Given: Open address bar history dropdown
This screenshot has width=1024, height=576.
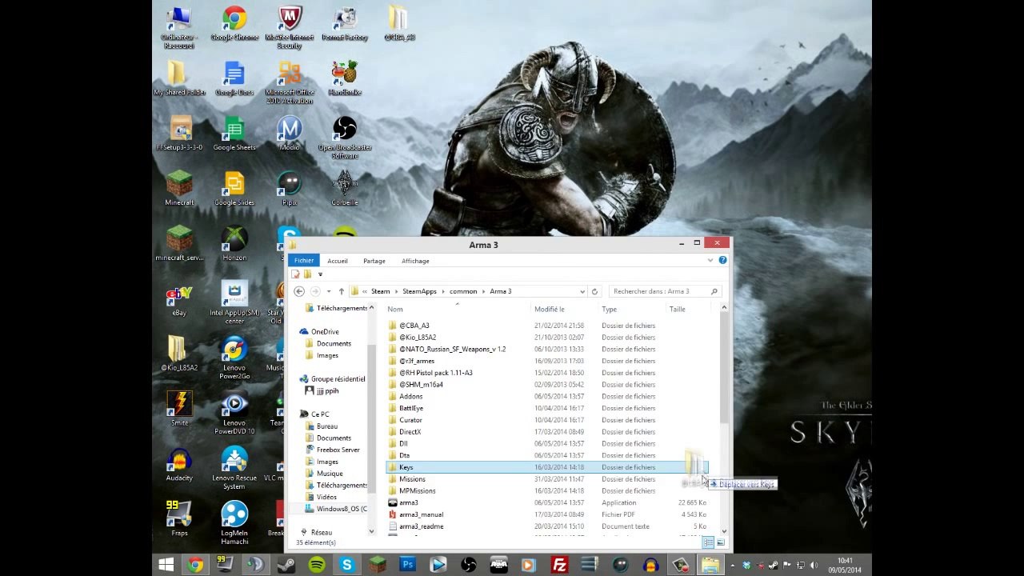Looking at the screenshot, I should coord(582,291).
